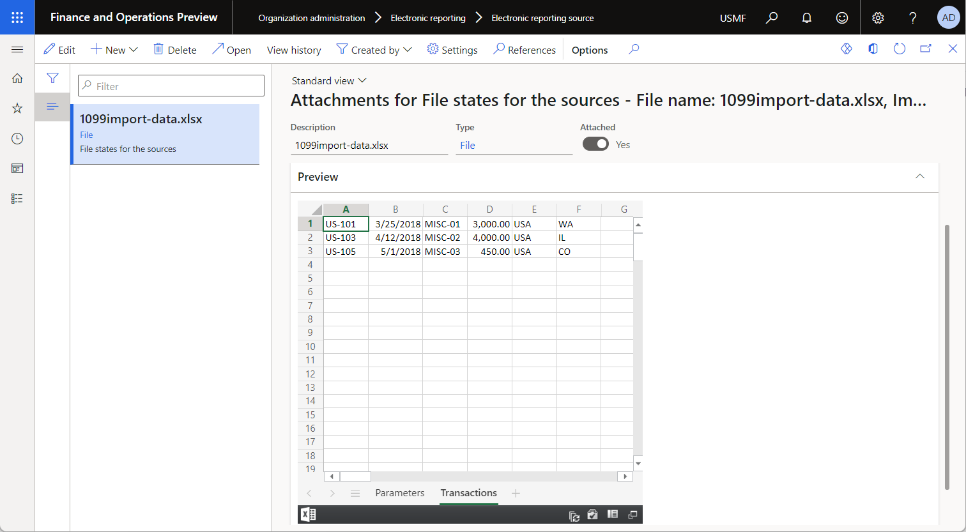
Task: Click the refresh document icon in the preview footer
Action: 574,515
